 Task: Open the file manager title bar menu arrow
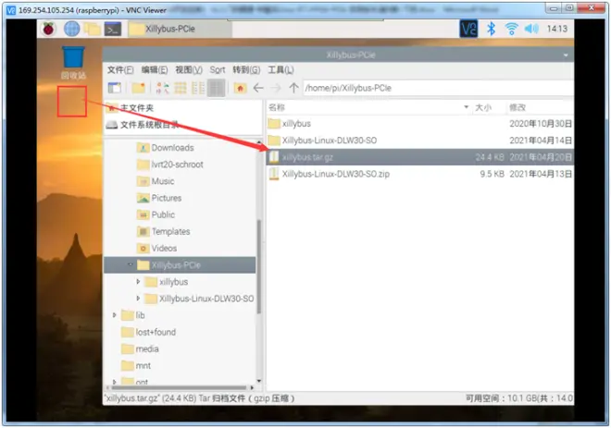point(566,55)
